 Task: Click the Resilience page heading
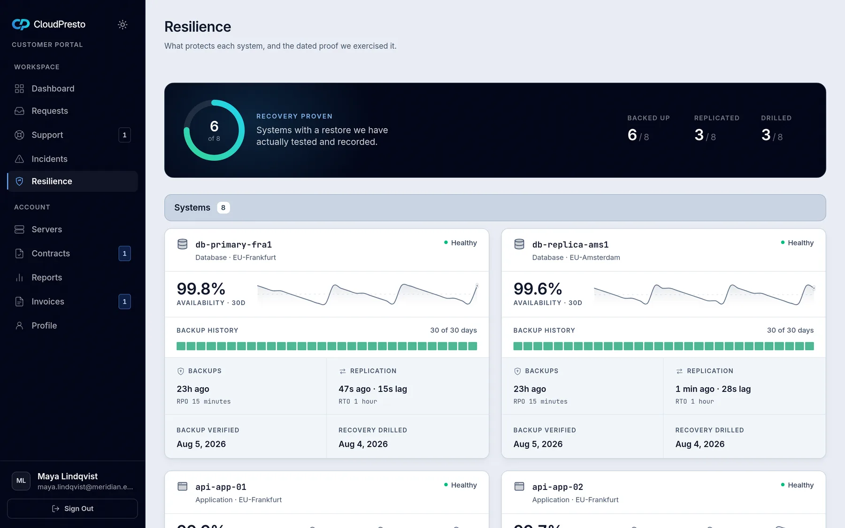pyautogui.click(x=198, y=27)
